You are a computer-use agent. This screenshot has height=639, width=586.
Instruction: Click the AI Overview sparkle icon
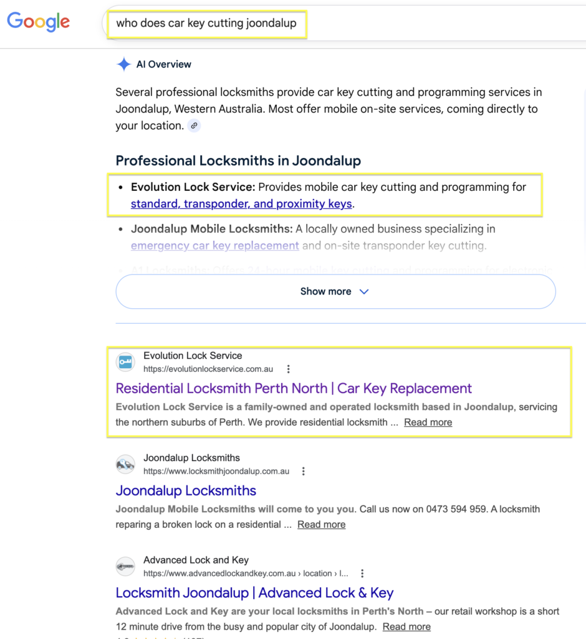coord(124,64)
